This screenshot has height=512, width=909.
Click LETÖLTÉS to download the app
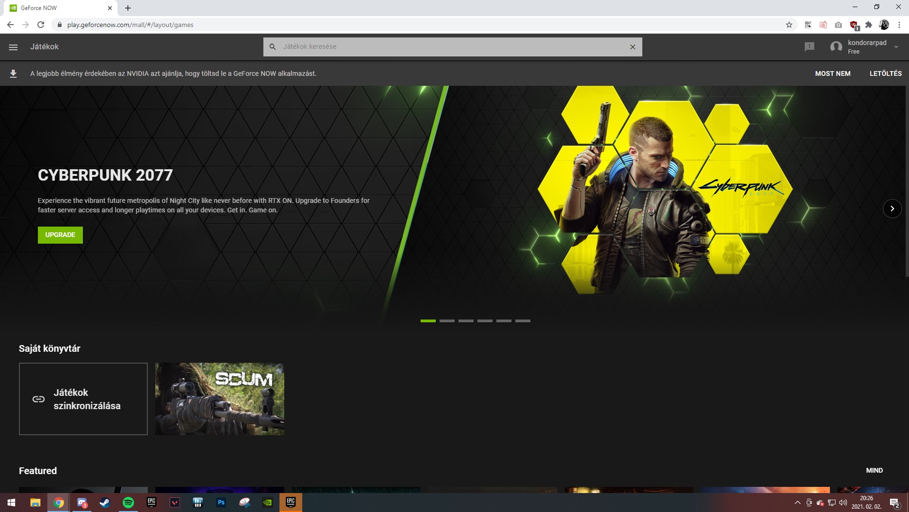pos(885,73)
